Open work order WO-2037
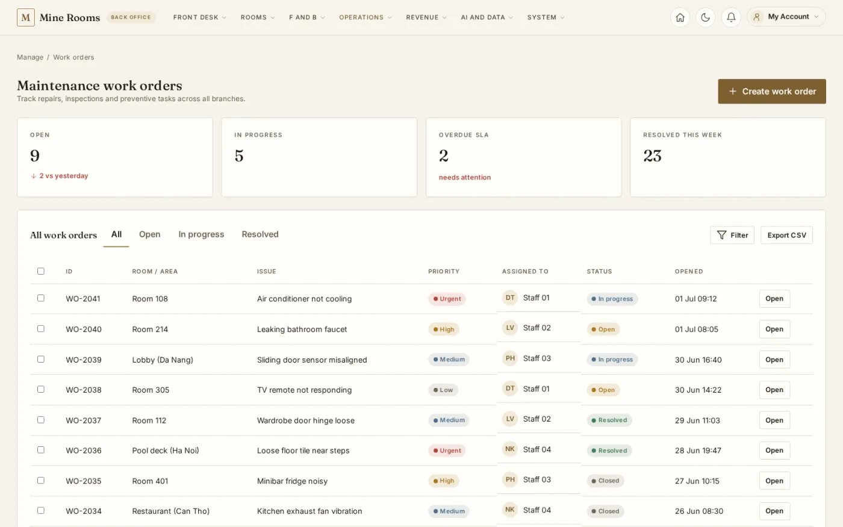 tap(774, 420)
